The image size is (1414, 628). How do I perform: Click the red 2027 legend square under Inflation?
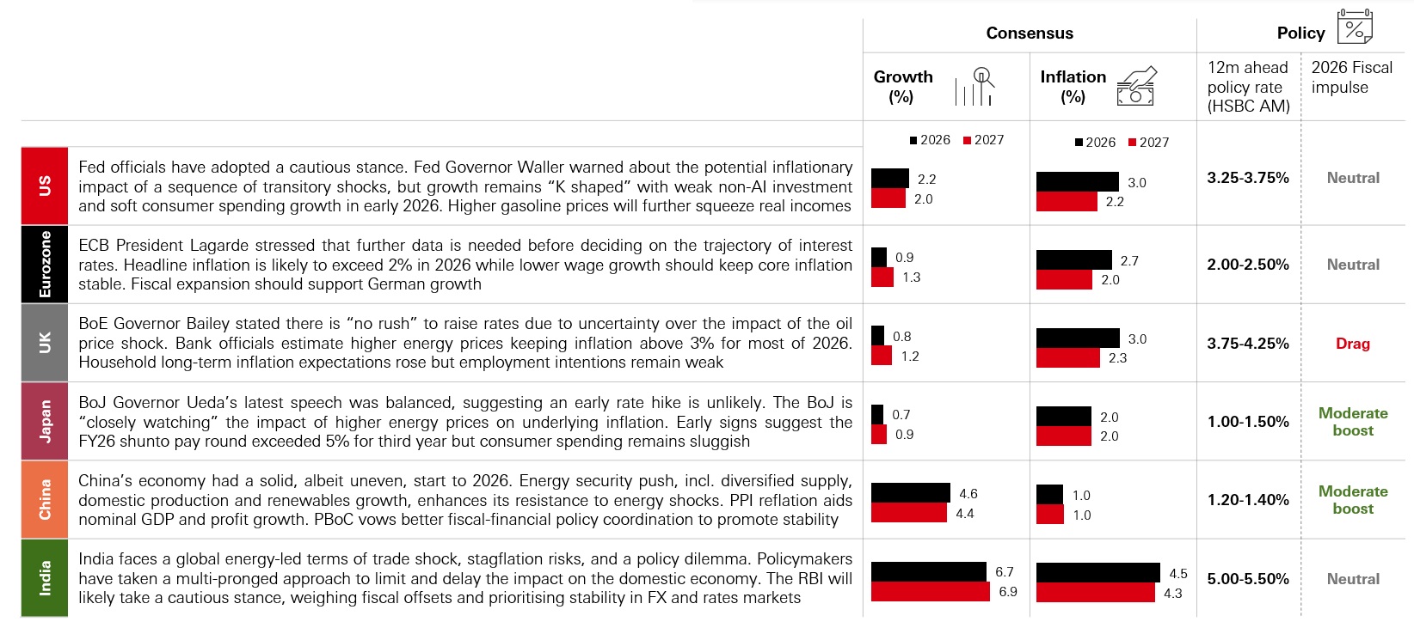pyautogui.click(x=1132, y=143)
